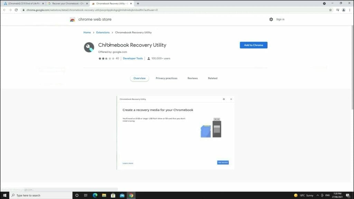Open the Developer Tools category link

pyautogui.click(x=133, y=58)
